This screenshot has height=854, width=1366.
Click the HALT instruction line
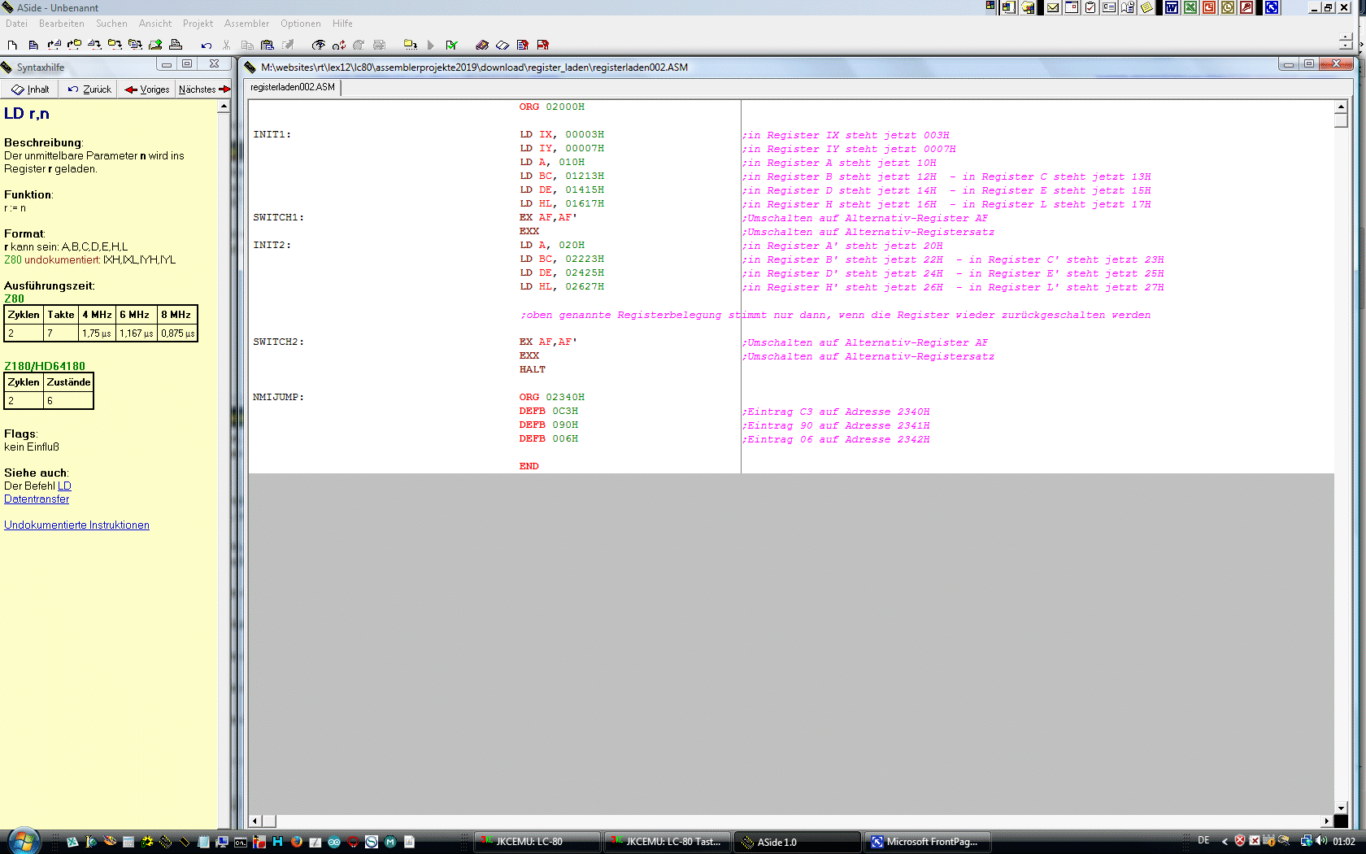533,369
